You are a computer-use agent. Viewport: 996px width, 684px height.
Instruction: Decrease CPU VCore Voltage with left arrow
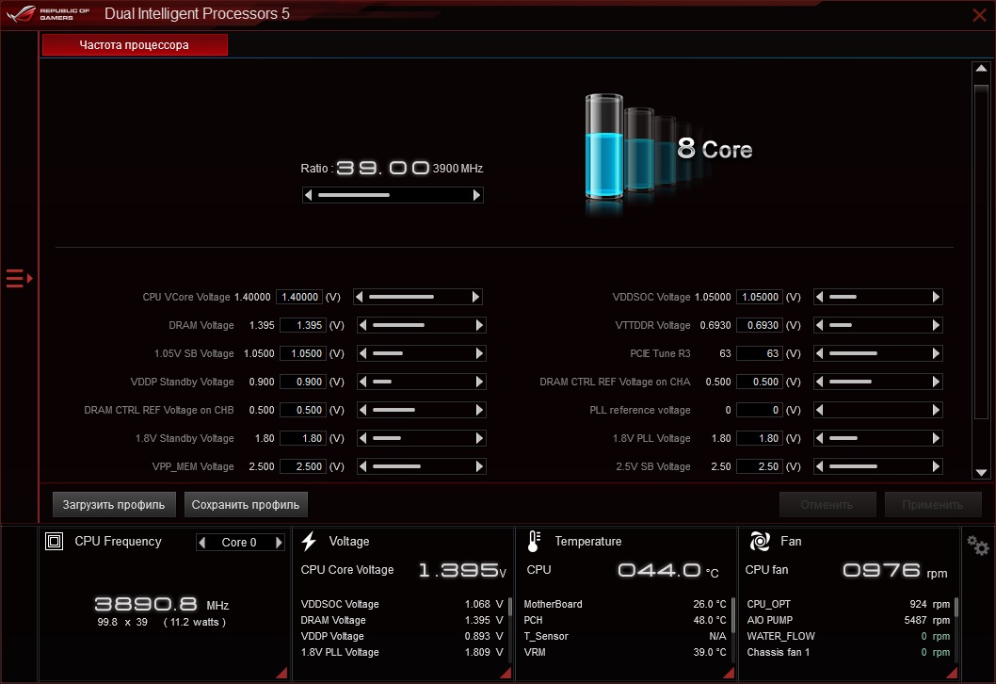[x=360, y=297]
